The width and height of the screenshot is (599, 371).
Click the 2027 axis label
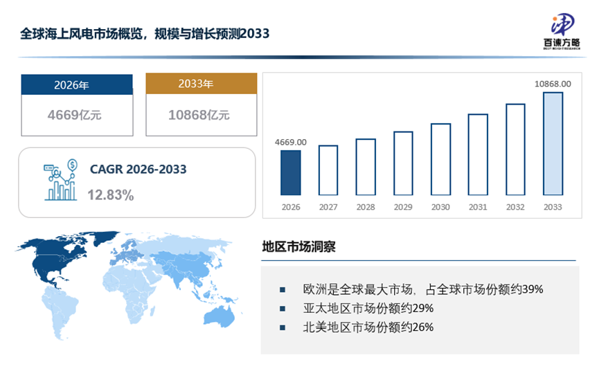point(328,207)
